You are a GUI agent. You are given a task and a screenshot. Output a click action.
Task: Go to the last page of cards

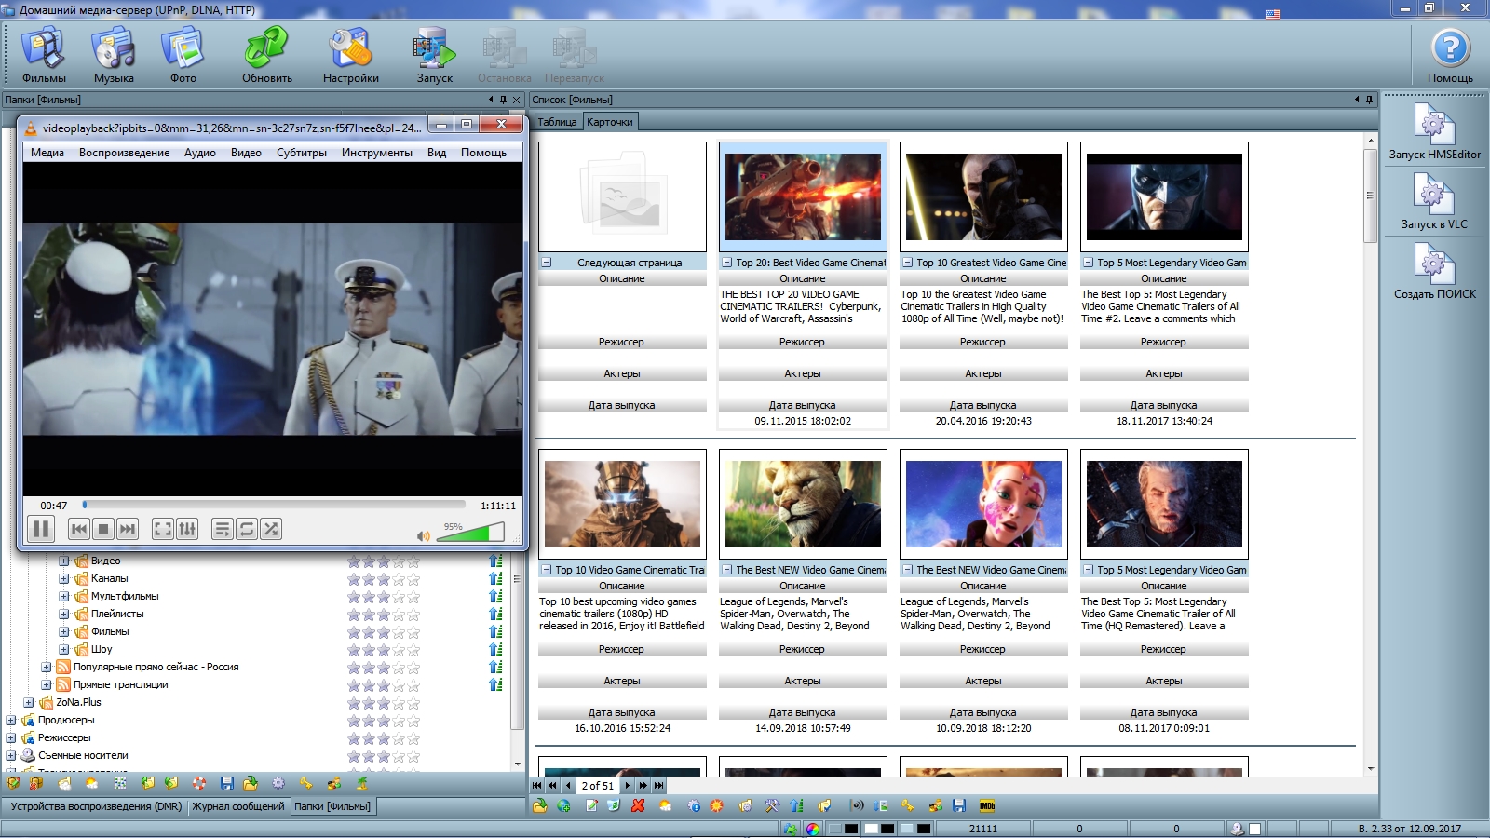658,785
